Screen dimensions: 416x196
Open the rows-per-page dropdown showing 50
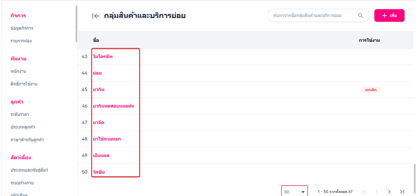pos(294,192)
